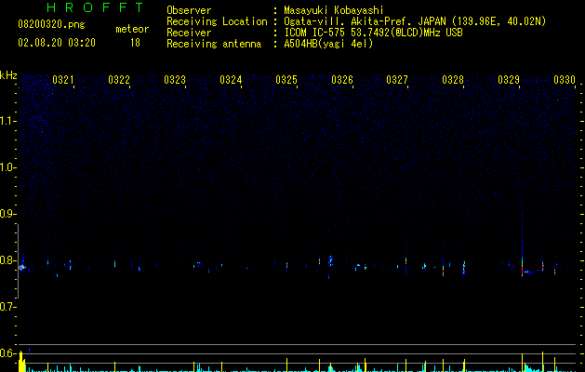Screen dimensions: 585x372
Task: Click the Observer name Masayuki Kobayashi
Action: [334, 10]
